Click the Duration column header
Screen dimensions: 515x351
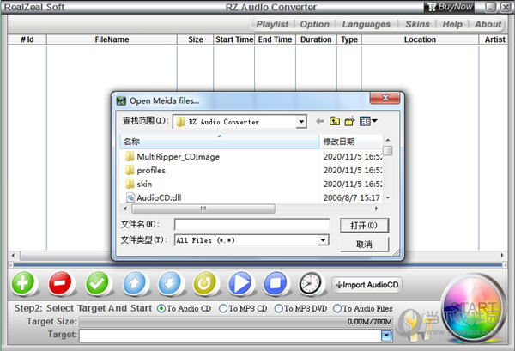click(316, 39)
